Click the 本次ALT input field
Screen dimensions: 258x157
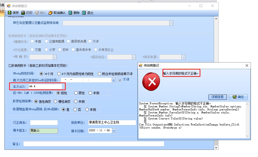45,86
